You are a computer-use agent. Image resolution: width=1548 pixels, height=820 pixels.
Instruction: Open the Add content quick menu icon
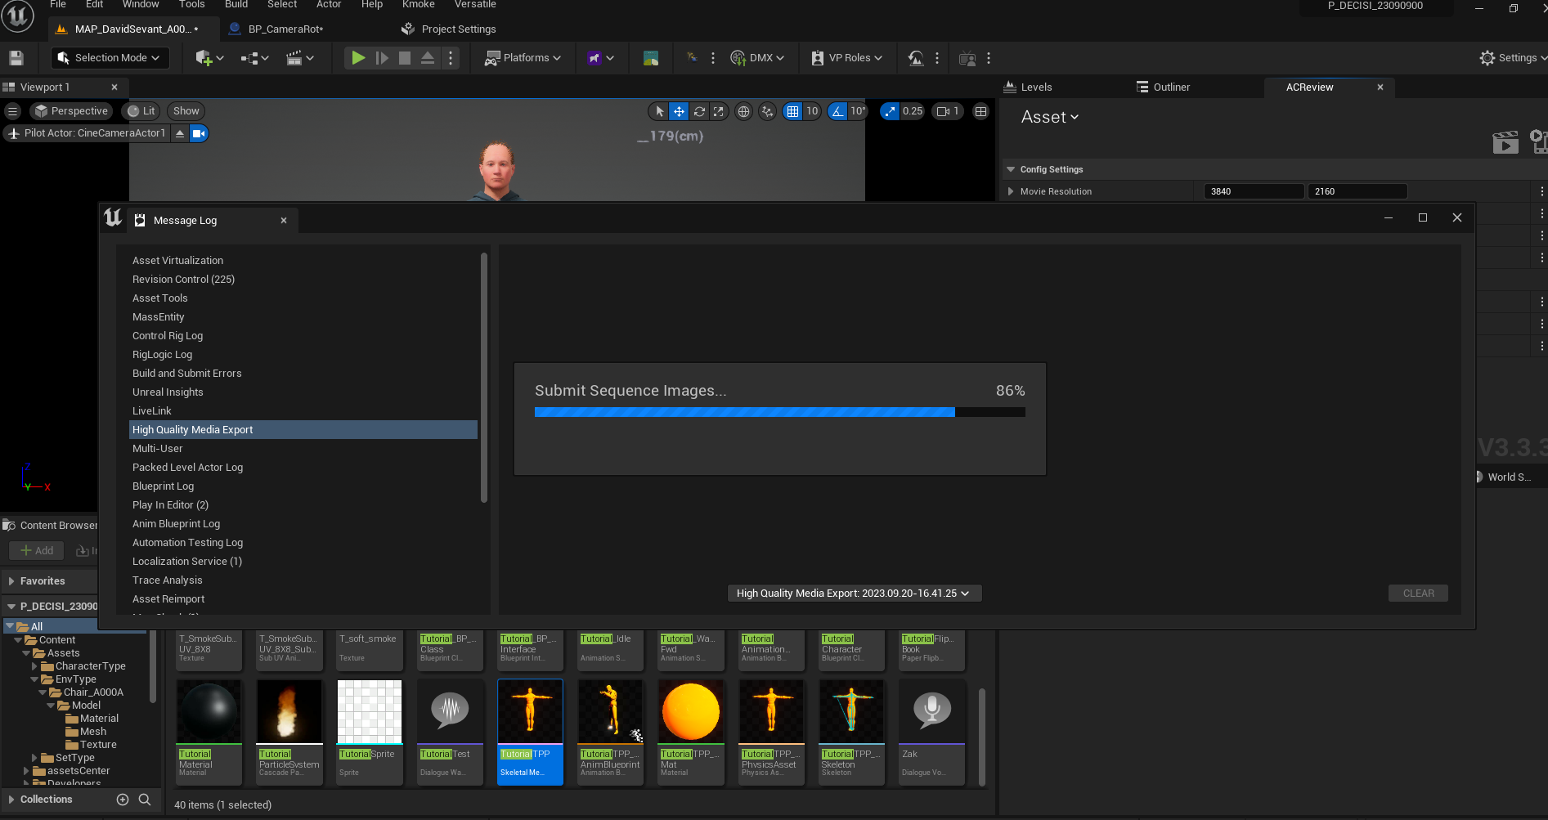(209, 58)
